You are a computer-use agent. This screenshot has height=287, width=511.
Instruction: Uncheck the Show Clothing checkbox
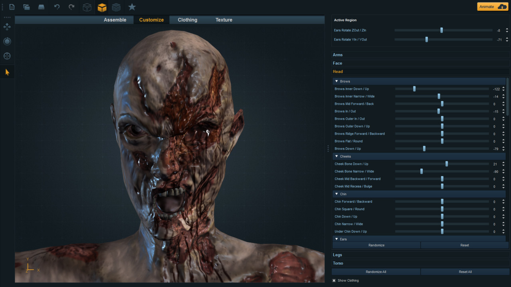pyautogui.click(x=334, y=280)
